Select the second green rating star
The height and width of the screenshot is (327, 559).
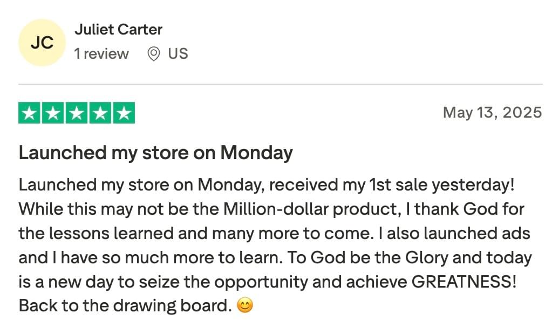[53, 113]
